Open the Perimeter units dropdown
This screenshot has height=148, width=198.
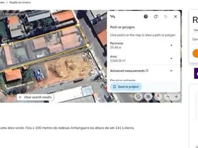click(x=171, y=45)
